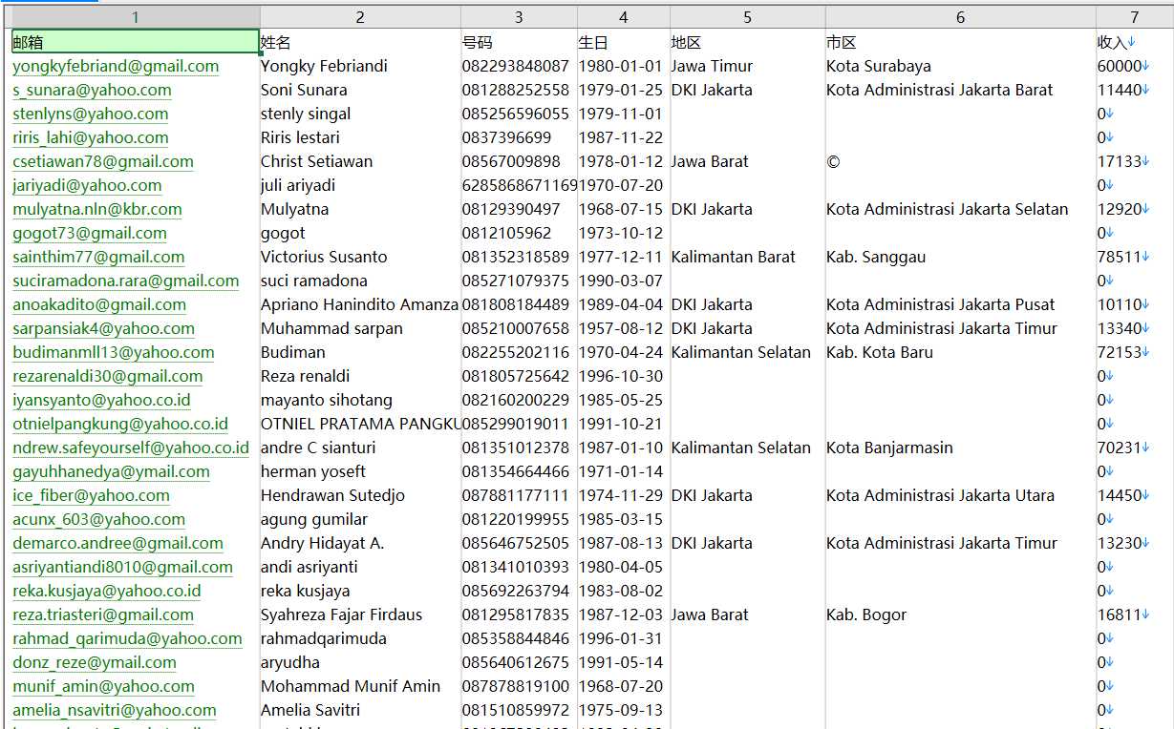Open mulyatna.nln@kbr.com email link
1174x729 pixels.
96,209
